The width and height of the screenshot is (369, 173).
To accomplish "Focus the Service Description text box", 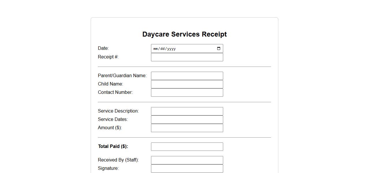I will point(187,111).
